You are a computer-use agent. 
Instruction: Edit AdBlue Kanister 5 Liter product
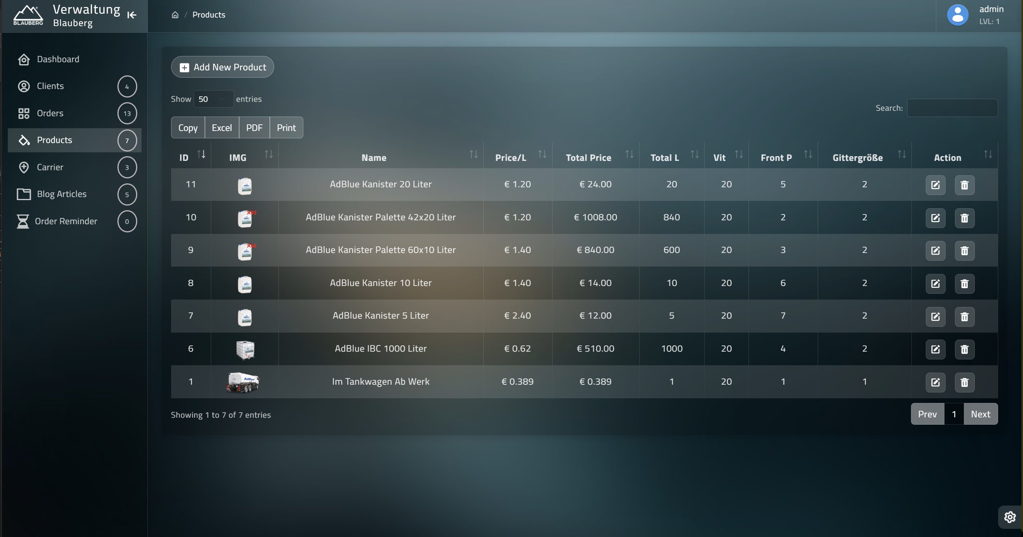pos(935,316)
